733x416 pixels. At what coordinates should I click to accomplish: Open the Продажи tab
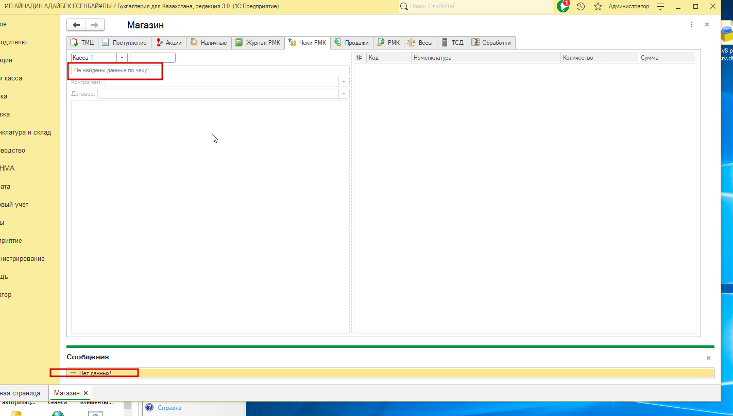352,43
